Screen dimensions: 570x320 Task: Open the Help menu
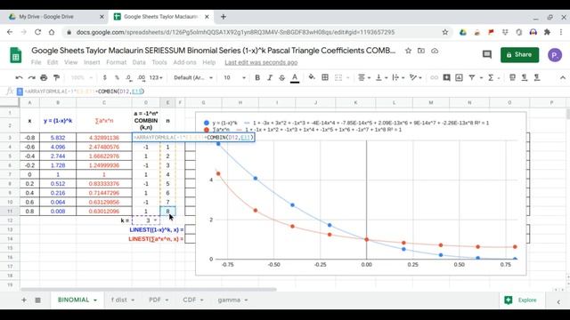point(209,62)
